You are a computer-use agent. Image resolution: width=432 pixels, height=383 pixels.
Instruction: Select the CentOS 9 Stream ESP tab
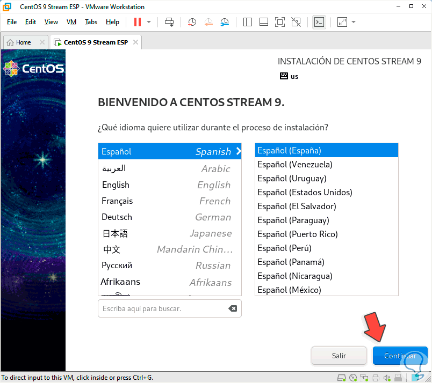coord(96,42)
